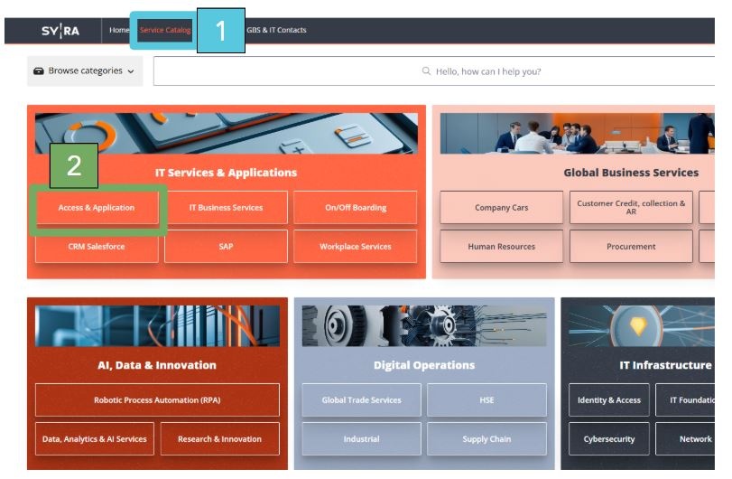The height and width of the screenshot is (479, 732).
Task: Click the search magnifier icon
Action: coord(426,71)
